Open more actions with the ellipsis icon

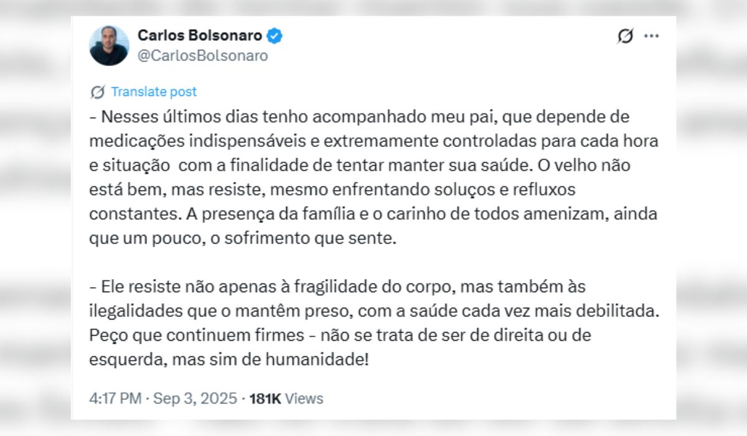651,36
